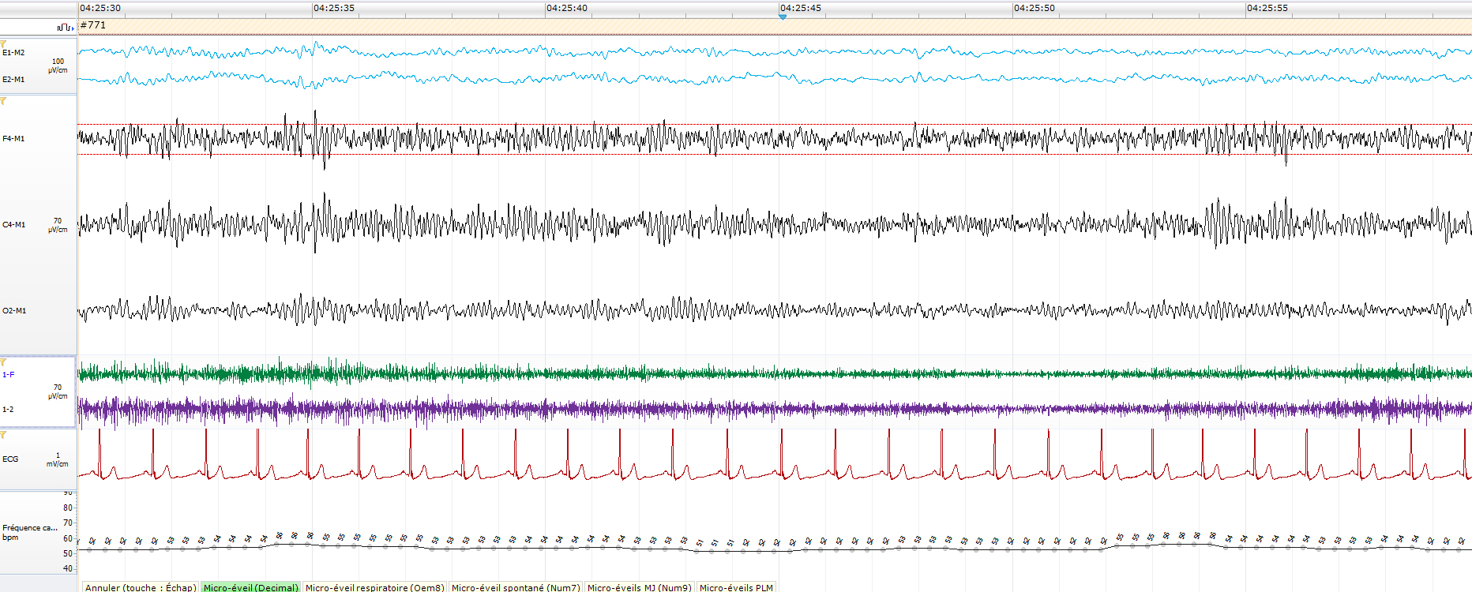Viewport: 1472px width, 592px height.
Task: Click the 1 mV/cm scale of ECG channel
Action: coord(58,460)
